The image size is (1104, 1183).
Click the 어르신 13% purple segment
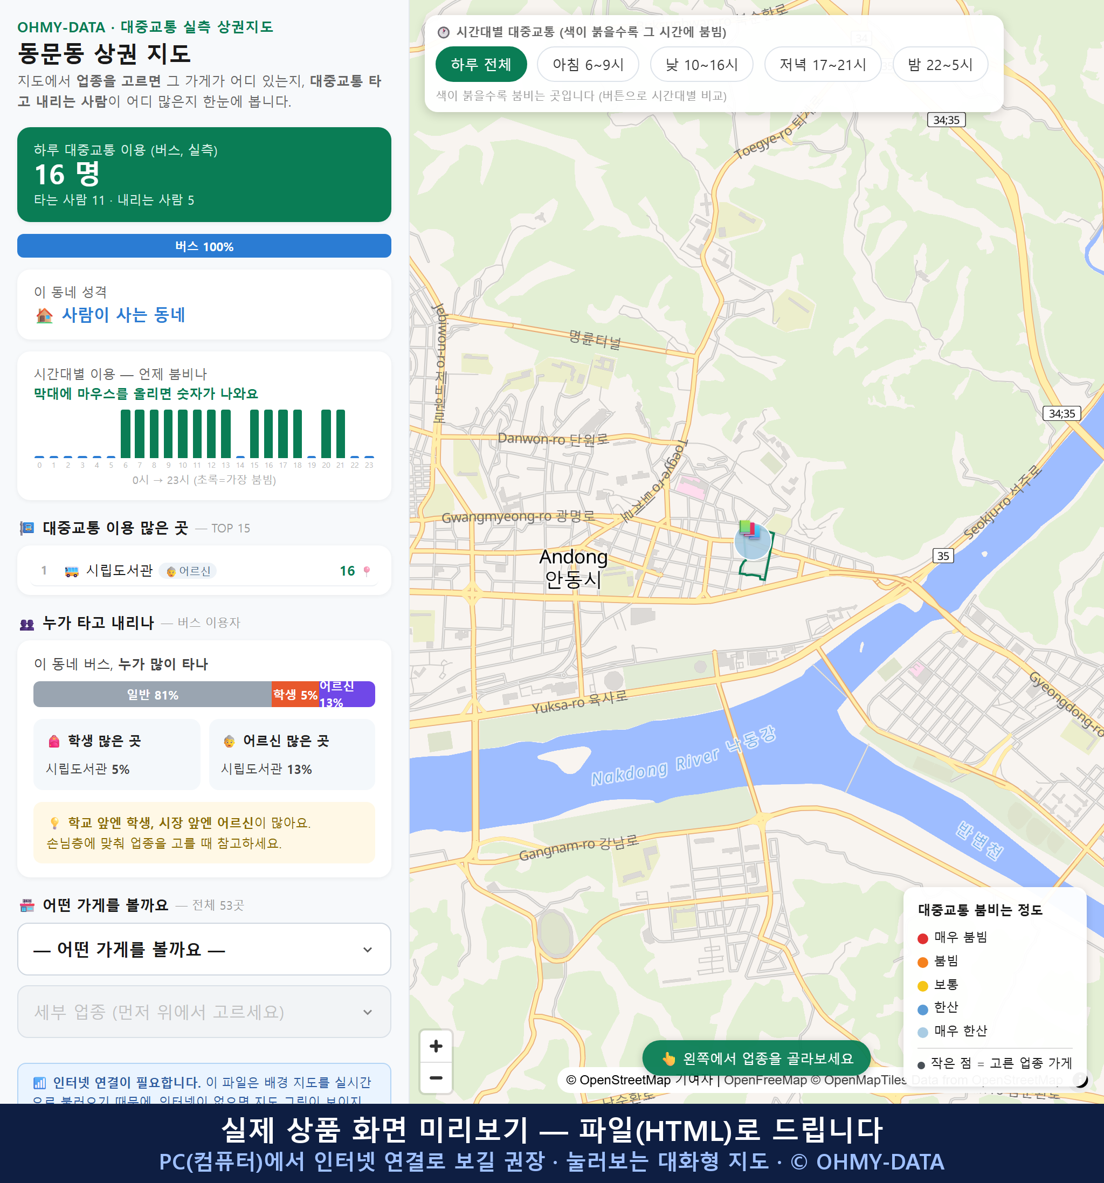coord(347,695)
